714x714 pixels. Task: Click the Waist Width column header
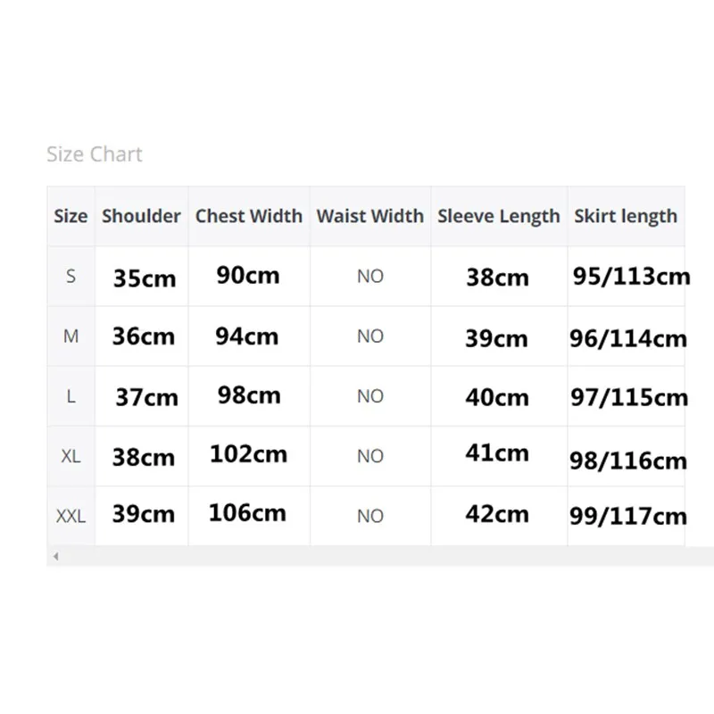(x=369, y=216)
